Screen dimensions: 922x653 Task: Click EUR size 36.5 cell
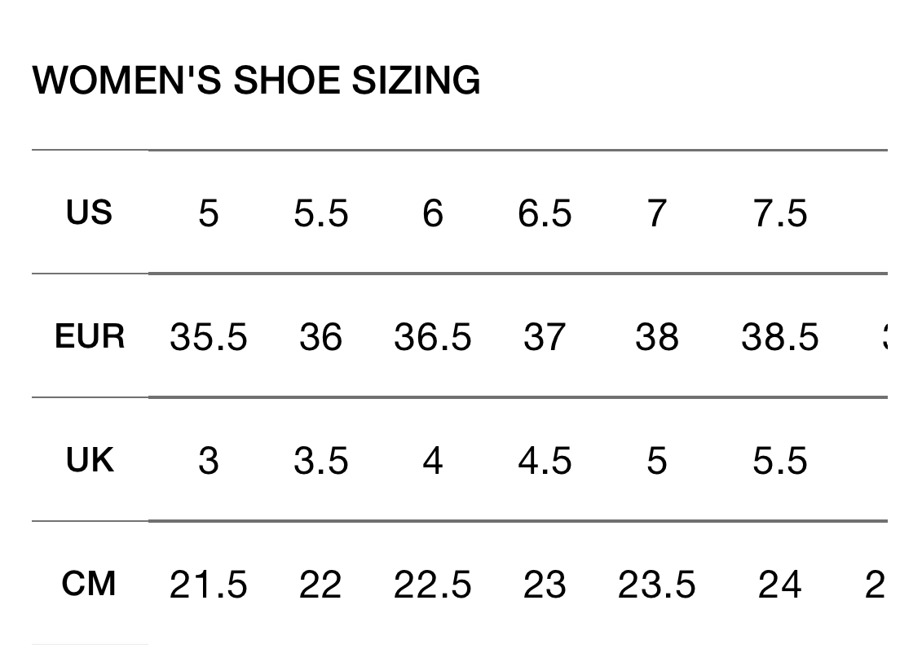pos(433,337)
